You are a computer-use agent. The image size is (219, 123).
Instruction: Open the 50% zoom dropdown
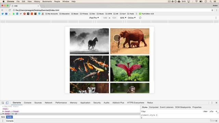coord(123,18)
